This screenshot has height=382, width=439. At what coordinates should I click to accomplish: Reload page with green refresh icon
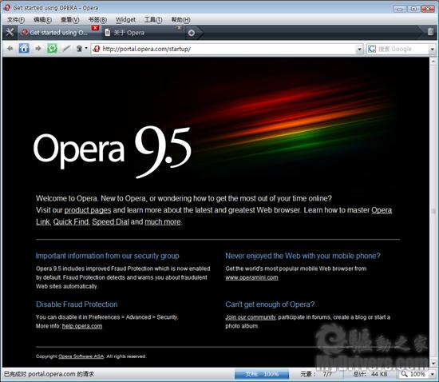[52, 49]
